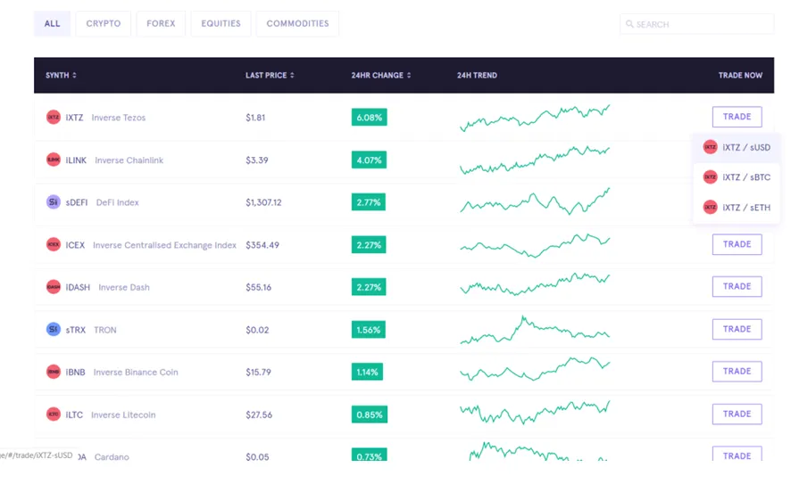Screen dimensions: 791x492
Task: Open the EQUITIES tab
Action: (221, 24)
